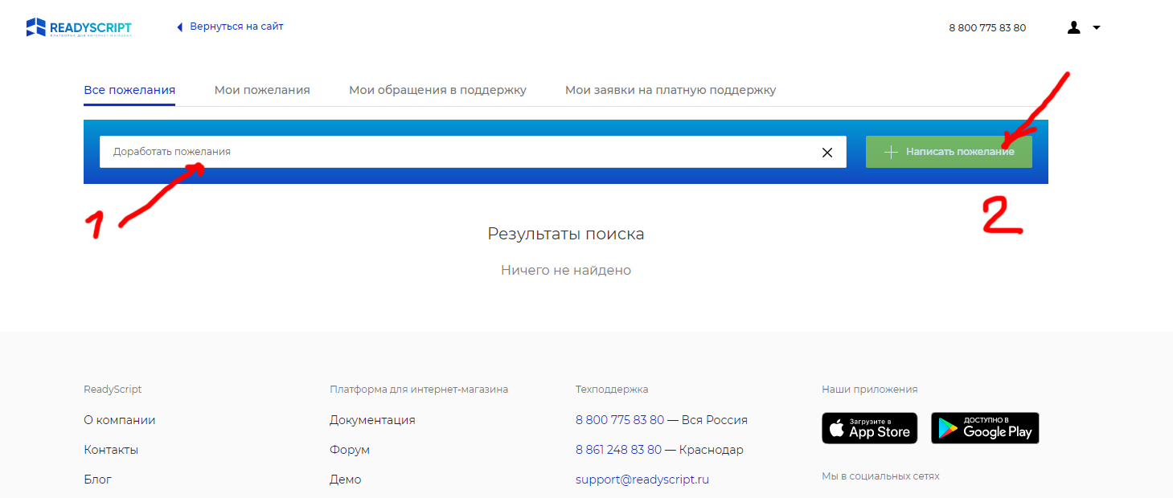Select Мои обращения в поддержку tab

(437, 90)
